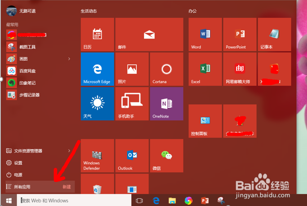Open the colorful swirl app on taskbar

[189, 201]
